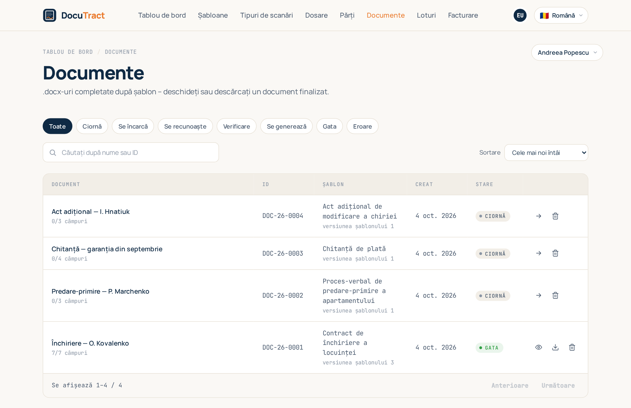Open the Părți nav item
Screen dimensions: 631x408
click(347, 15)
